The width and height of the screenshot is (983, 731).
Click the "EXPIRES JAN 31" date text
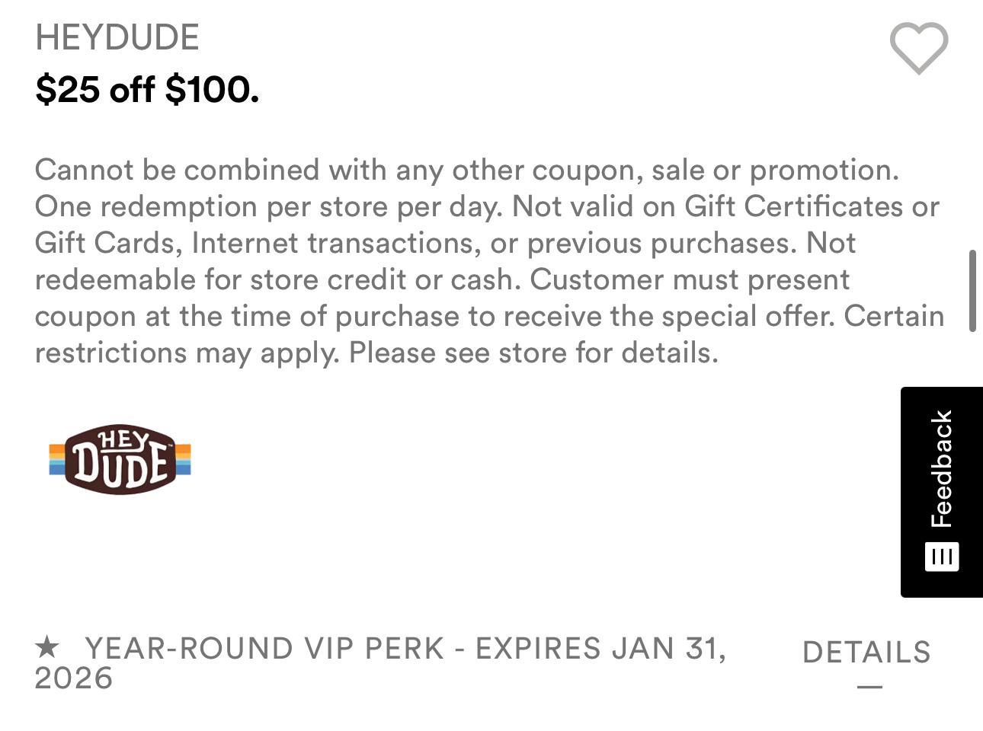pos(598,649)
